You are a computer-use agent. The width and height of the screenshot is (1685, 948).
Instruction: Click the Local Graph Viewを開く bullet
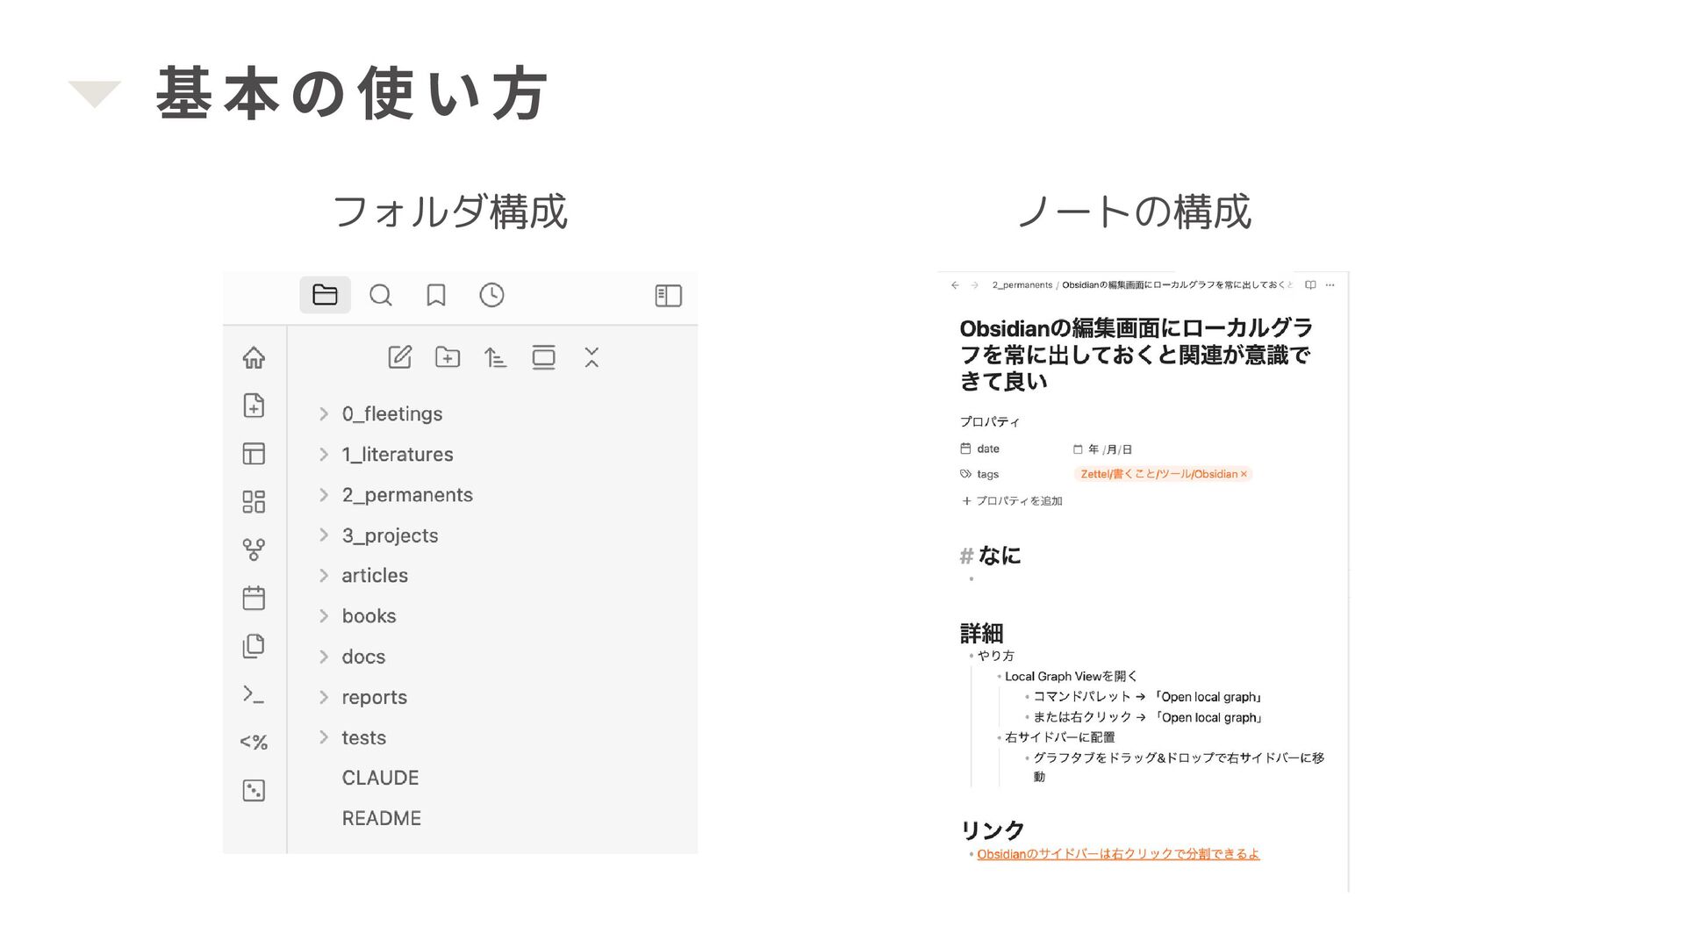1071,677
